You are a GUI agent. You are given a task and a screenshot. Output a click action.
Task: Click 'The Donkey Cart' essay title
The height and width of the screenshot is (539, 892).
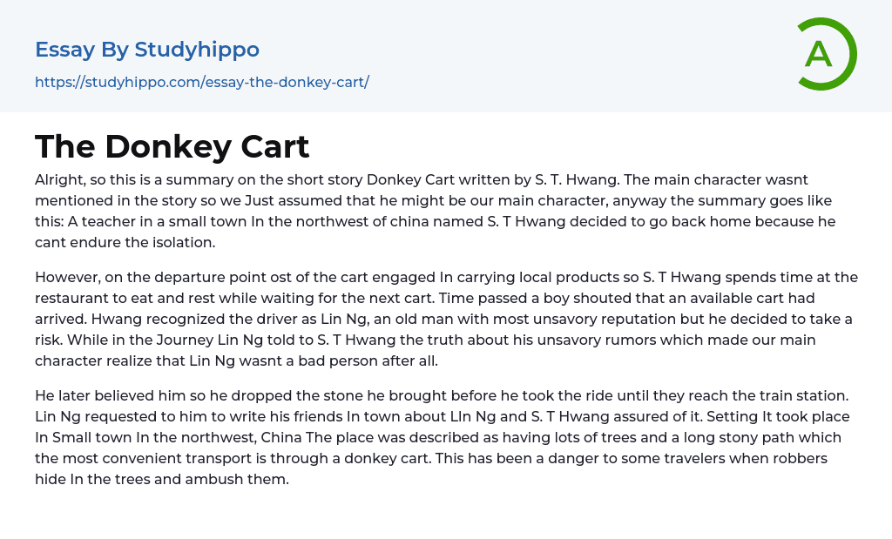click(x=172, y=146)
